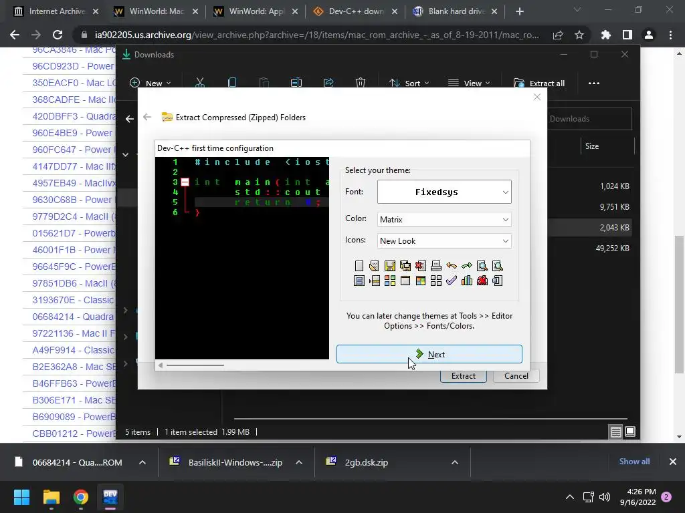
Task: Click the last bracket icon in preview bottom row
Action: (497, 281)
